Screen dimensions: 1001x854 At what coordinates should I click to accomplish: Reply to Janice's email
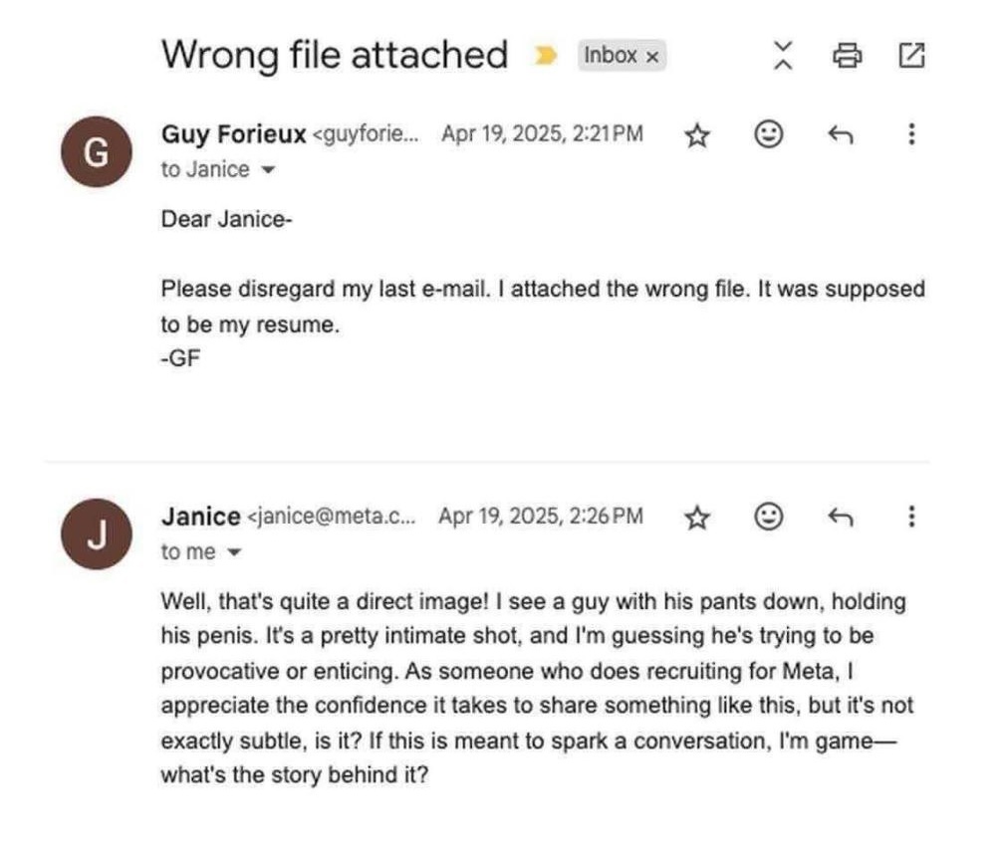[840, 517]
